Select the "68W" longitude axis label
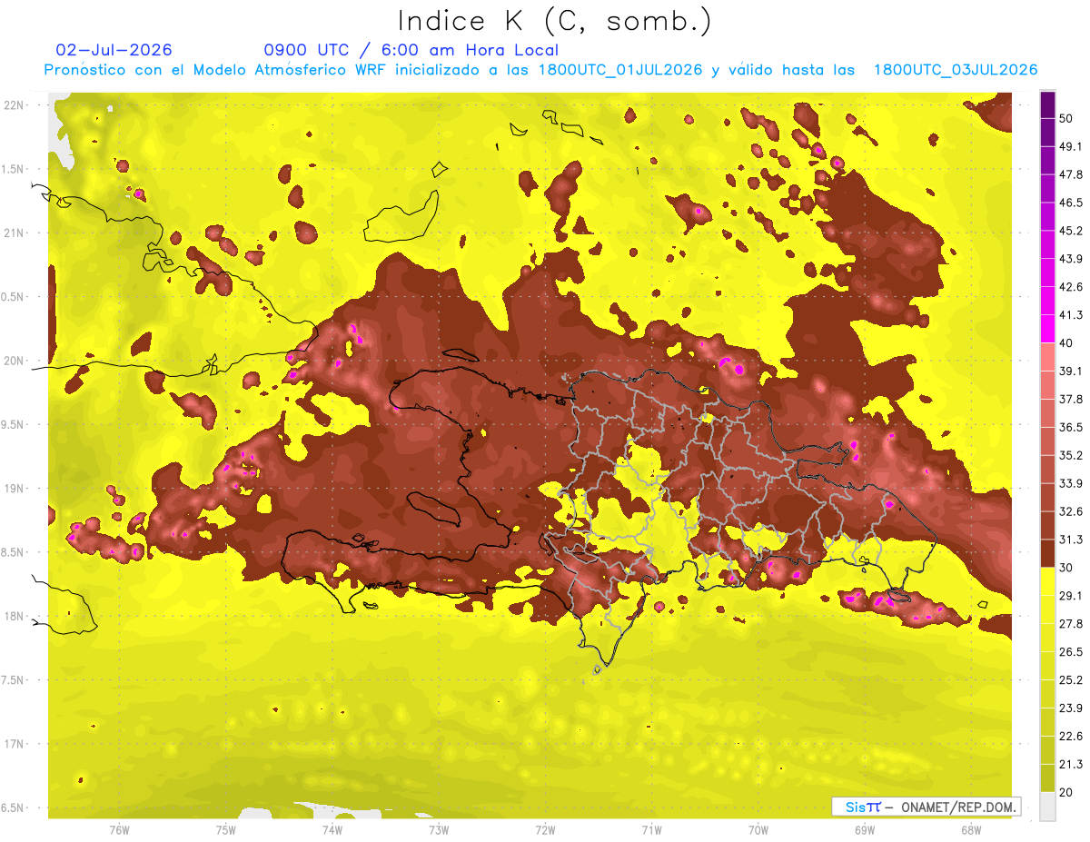 (971, 829)
